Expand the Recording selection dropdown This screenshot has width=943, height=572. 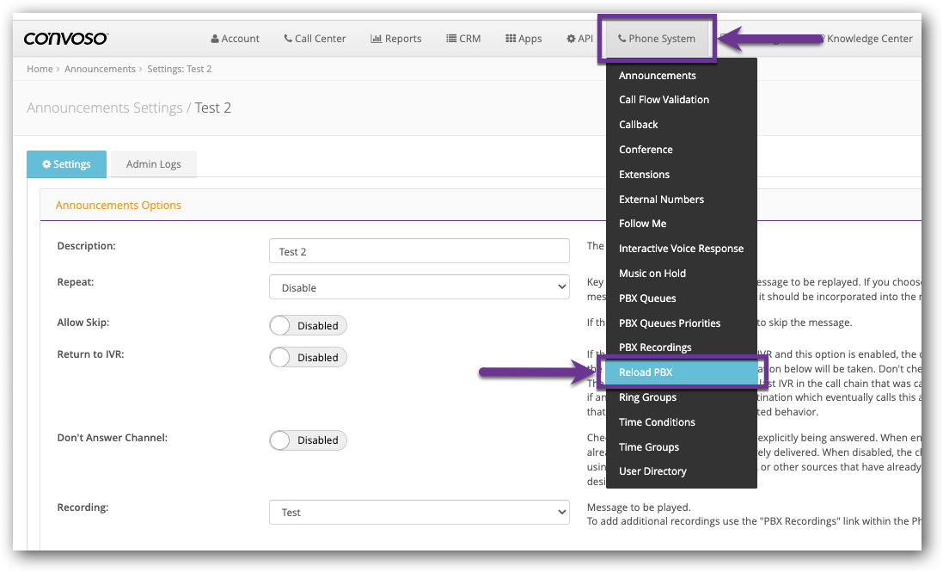pyautogui.click(x=419, y=512)
